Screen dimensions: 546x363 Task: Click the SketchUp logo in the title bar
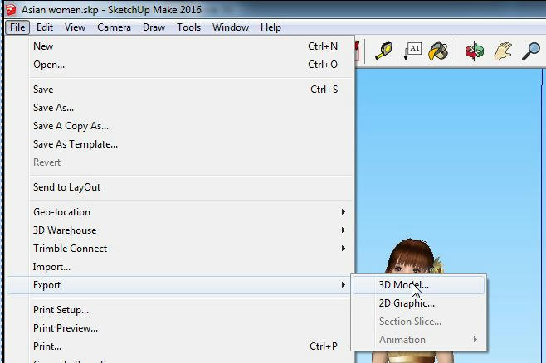[11, 9]
